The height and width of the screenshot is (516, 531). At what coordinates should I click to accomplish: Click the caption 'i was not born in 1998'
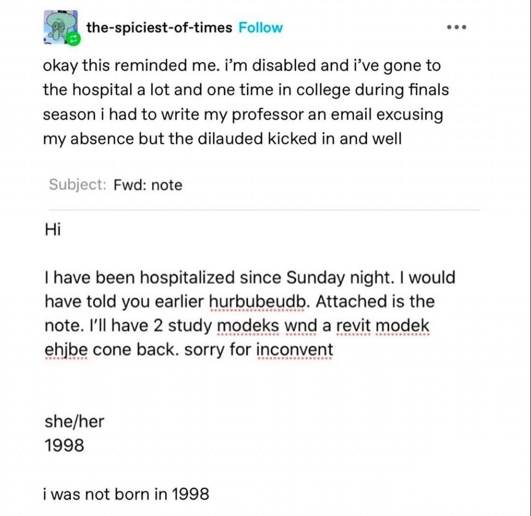point(126,494)
